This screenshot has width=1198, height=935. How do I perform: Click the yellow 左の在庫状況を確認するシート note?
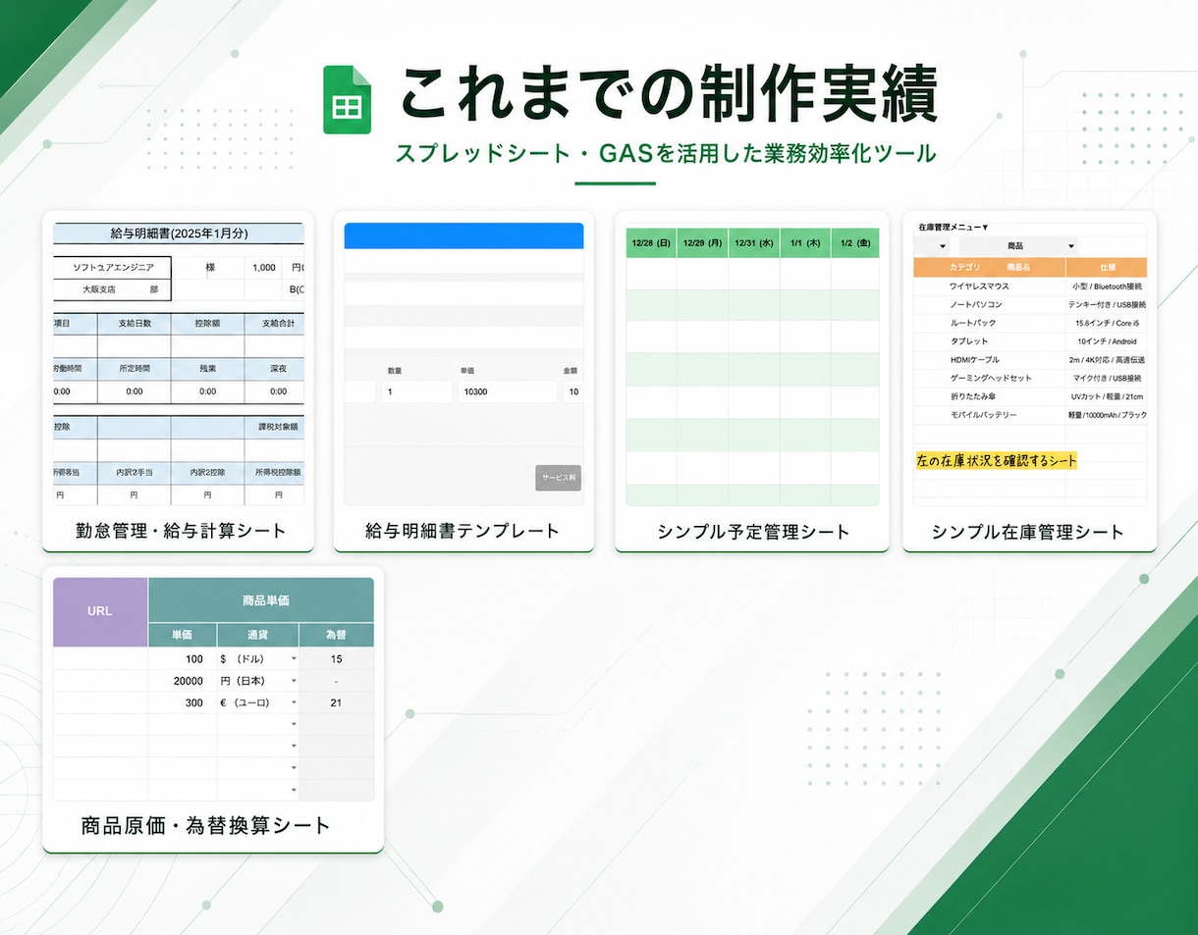coord(997,460)
